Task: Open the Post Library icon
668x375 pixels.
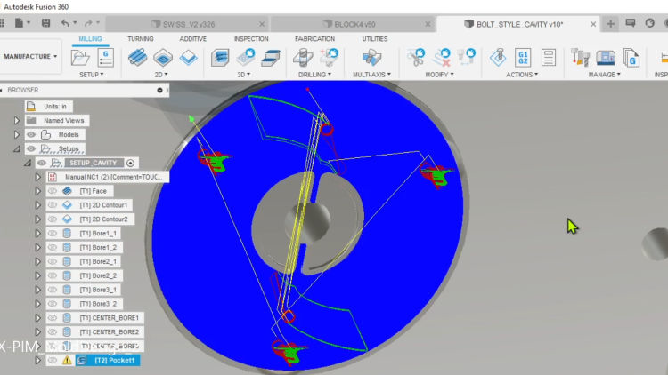Action: [x=631, y=58]
